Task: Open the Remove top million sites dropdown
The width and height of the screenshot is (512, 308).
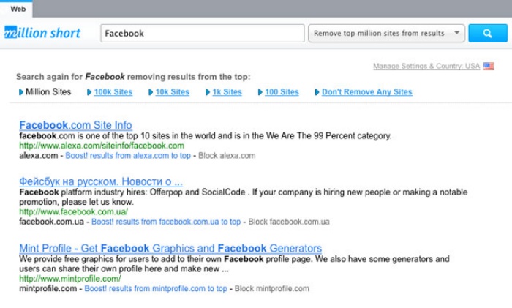Action: 386,34
